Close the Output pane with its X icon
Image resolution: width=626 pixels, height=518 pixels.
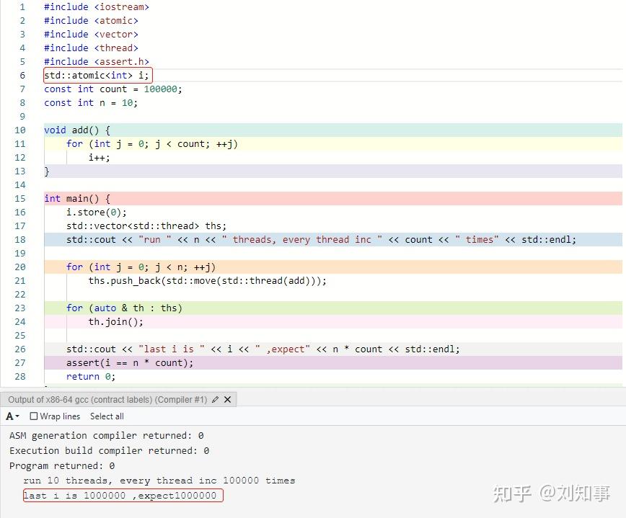226,400
